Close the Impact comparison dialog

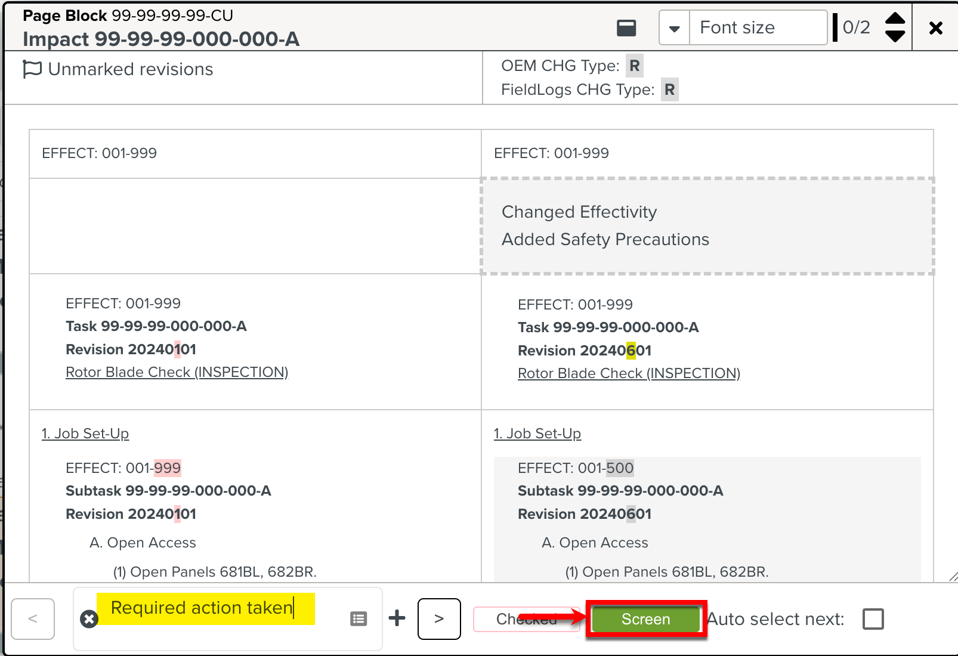coord(936,28)
